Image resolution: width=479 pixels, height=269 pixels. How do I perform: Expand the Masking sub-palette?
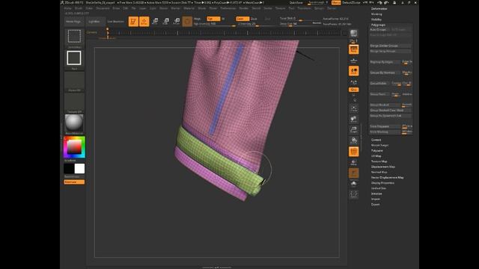pos(376,14)
